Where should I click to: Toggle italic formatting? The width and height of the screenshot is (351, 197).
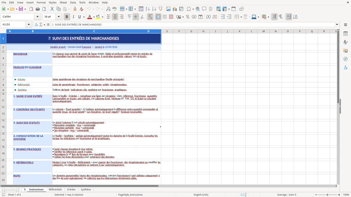[x=73, y=17]
